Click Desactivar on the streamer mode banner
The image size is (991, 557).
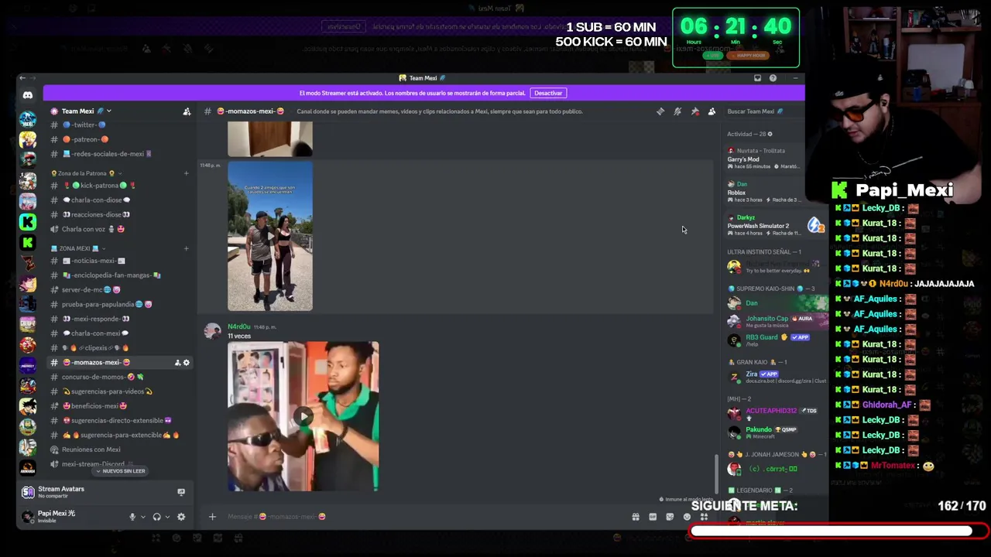[x=548, y=93]
